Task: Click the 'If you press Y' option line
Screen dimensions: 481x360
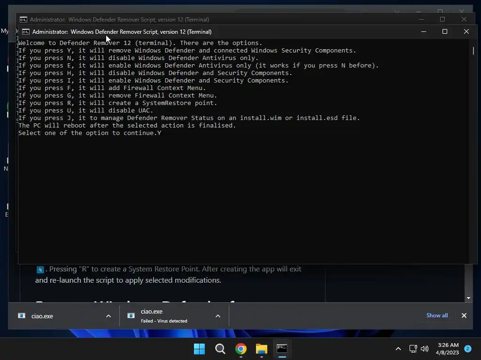Action: pos(187,51)
